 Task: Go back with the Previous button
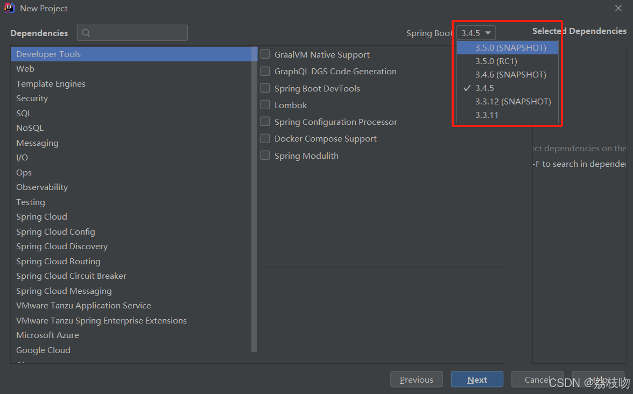coord(416,379)
